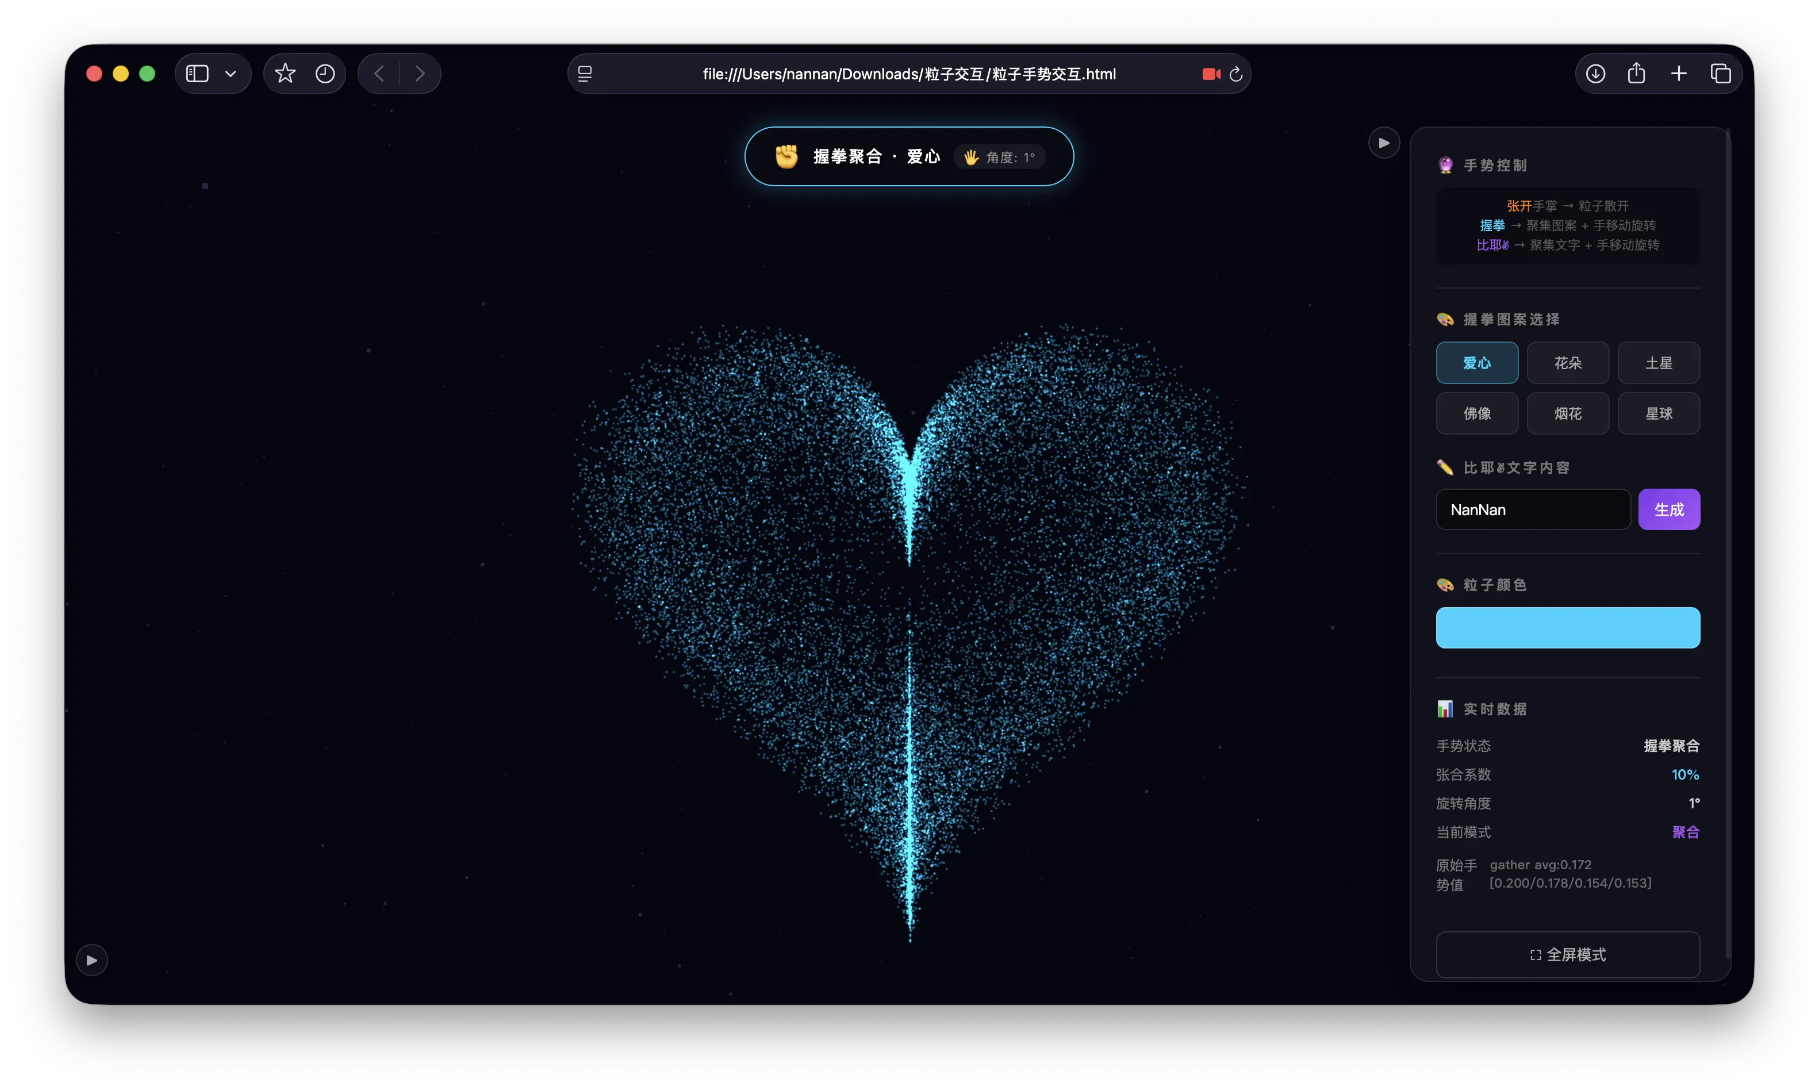
Task: Go forward to the next page
Action: (419, 74)
